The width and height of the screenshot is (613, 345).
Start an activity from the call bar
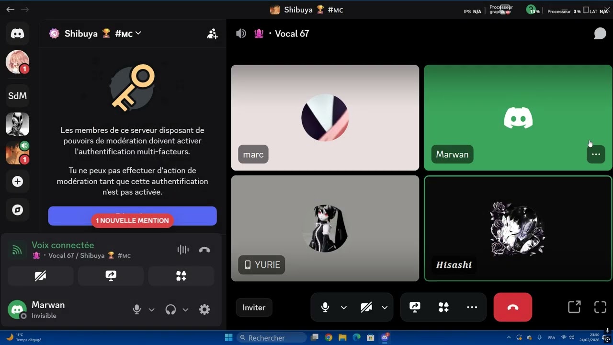(x=443, y=308)
